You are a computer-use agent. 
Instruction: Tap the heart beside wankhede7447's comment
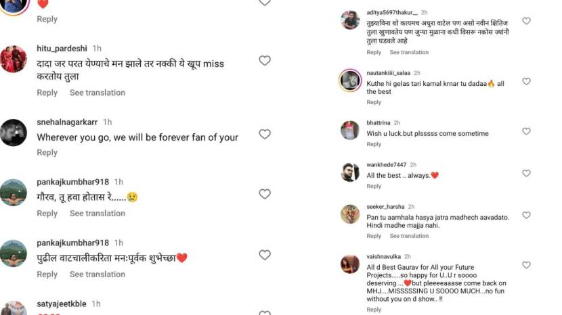coord(526,173)
